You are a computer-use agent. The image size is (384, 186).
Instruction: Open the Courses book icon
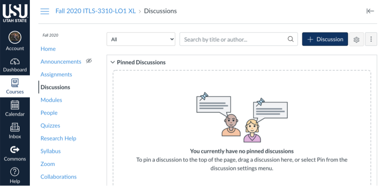(15, 83)
